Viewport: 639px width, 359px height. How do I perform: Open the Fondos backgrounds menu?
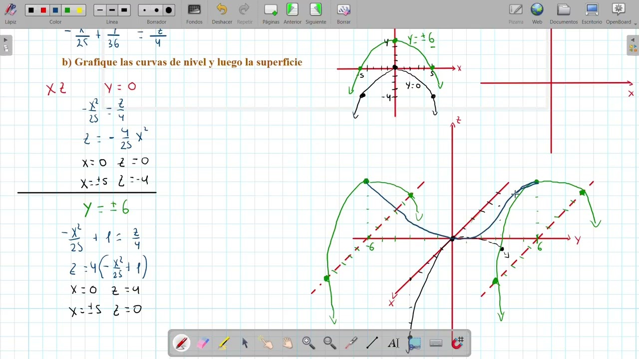[x=194, y=13]
